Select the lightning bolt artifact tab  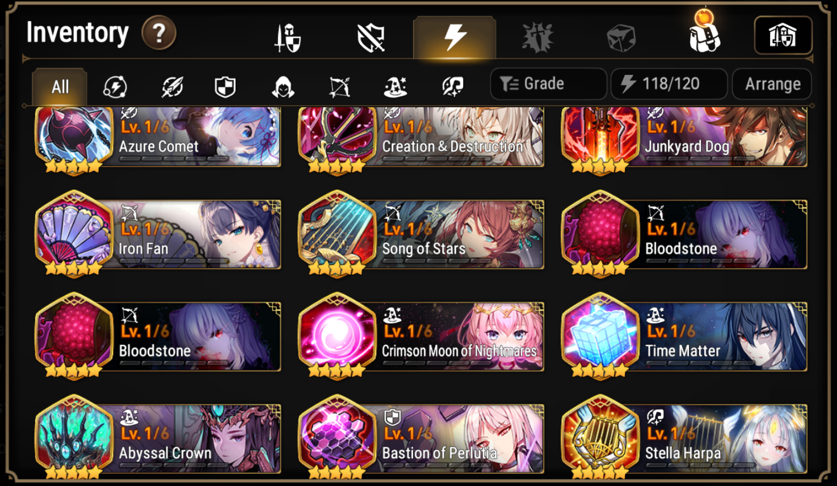point(455,37)
